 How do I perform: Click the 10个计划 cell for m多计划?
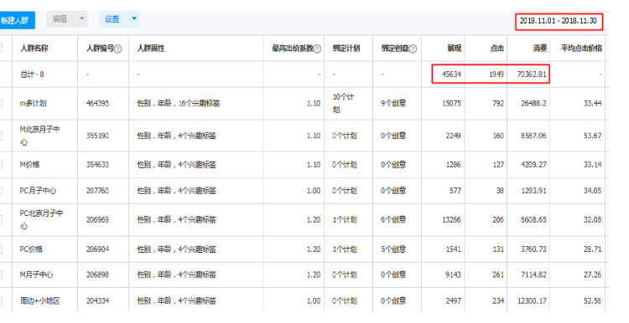pos(343,103)
